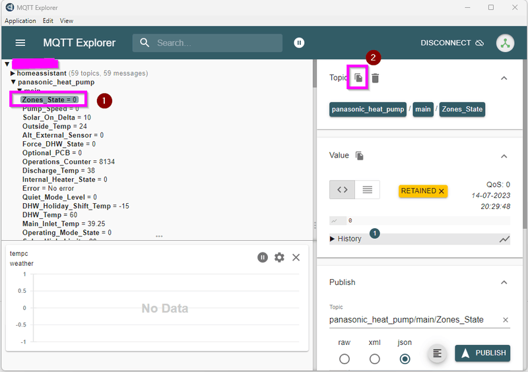This screenshot has width=528, height=372.
Task: Click the publish Topic input field
Action: (x=415, y=320)
